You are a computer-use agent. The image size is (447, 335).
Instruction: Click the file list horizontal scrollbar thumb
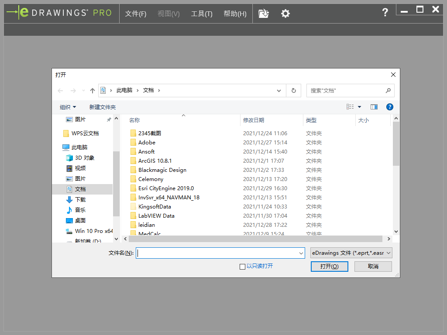coord(255,239)
